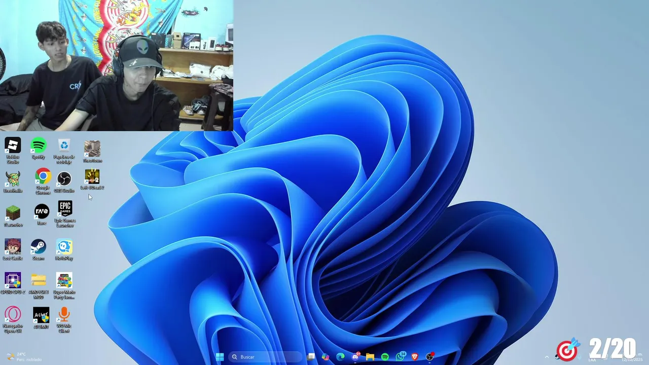
Task: Select the CPUID CPU-Z desktop icon
Action: [13, 283]
